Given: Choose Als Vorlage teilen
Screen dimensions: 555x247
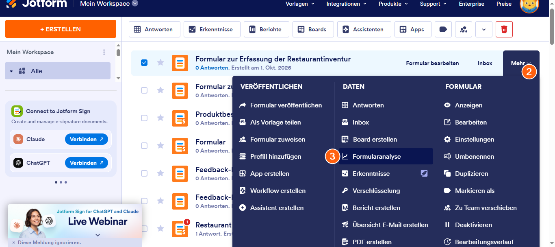Looking at the screenshot, I should (271, 122).
